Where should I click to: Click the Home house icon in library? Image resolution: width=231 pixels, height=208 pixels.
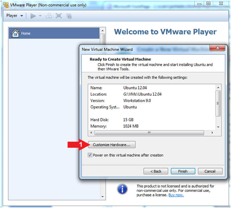(x=15, y=33)
